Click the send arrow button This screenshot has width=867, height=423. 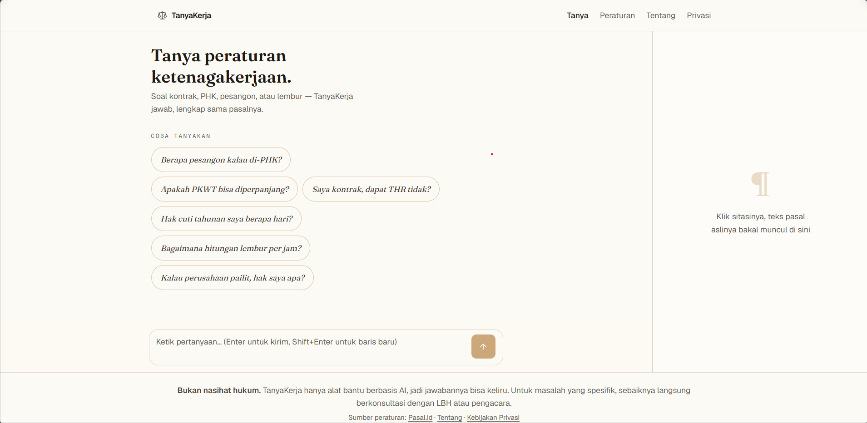point(483,347)
